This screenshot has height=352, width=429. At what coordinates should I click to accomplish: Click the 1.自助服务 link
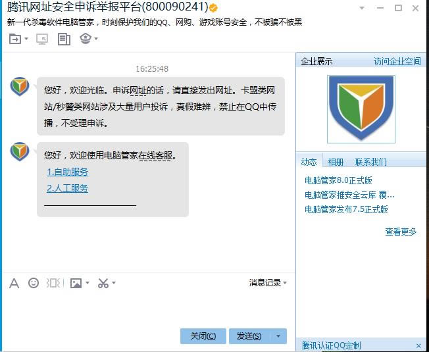67,172
